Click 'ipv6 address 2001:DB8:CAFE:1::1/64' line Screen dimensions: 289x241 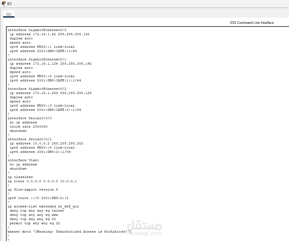click(45, 80)
